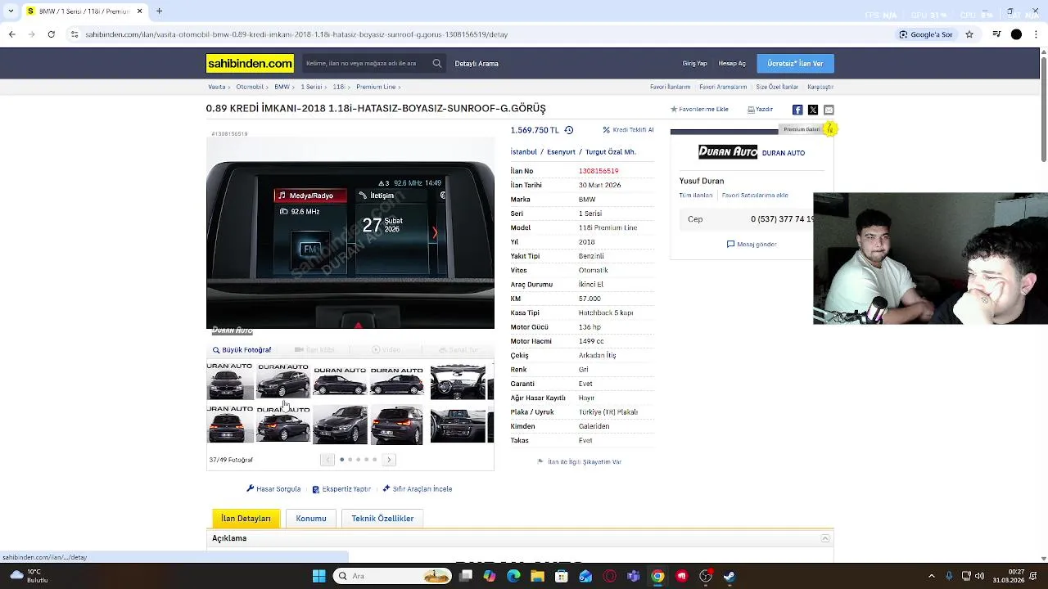Open Chrome three-dot menu

(x=1036, y=34)
